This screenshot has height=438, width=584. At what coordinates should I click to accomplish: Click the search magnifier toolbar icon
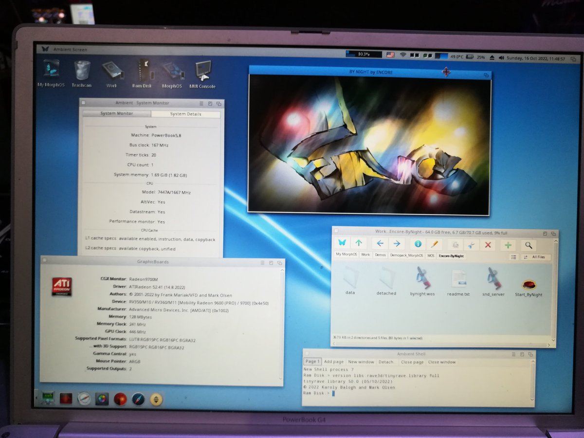click(x=529, y=245)
